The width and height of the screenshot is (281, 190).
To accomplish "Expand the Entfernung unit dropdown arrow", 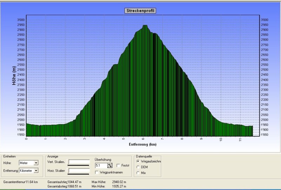I will 36,170.
